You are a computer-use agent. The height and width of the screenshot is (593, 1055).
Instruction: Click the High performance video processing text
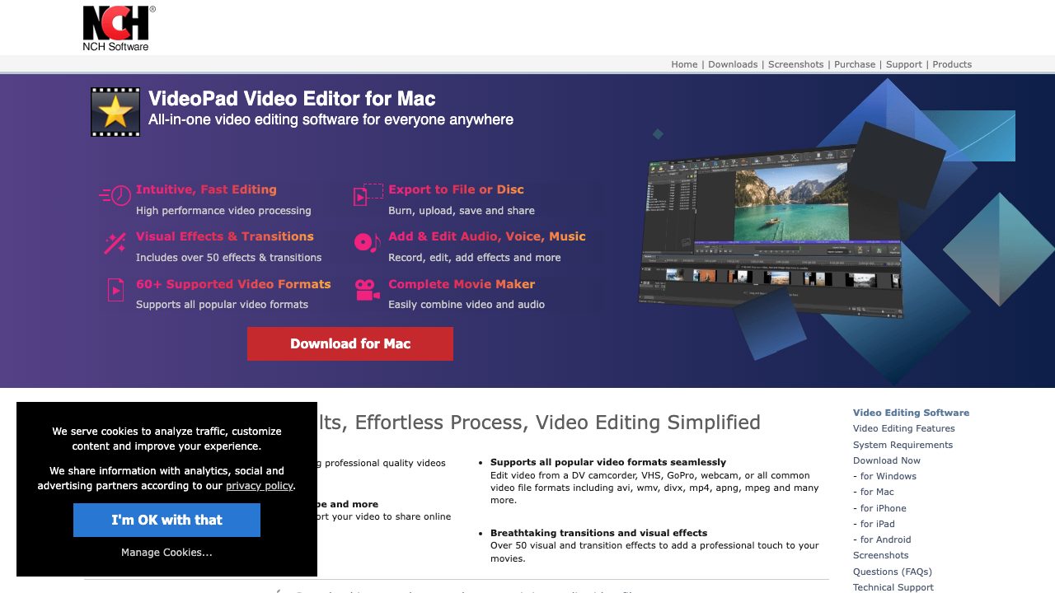pyautogui.click(x=223, y=211)
